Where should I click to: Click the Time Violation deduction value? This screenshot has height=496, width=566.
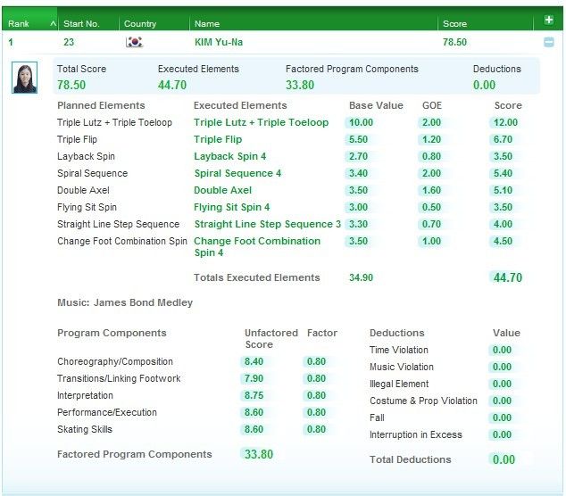click(x=502, y=351)
